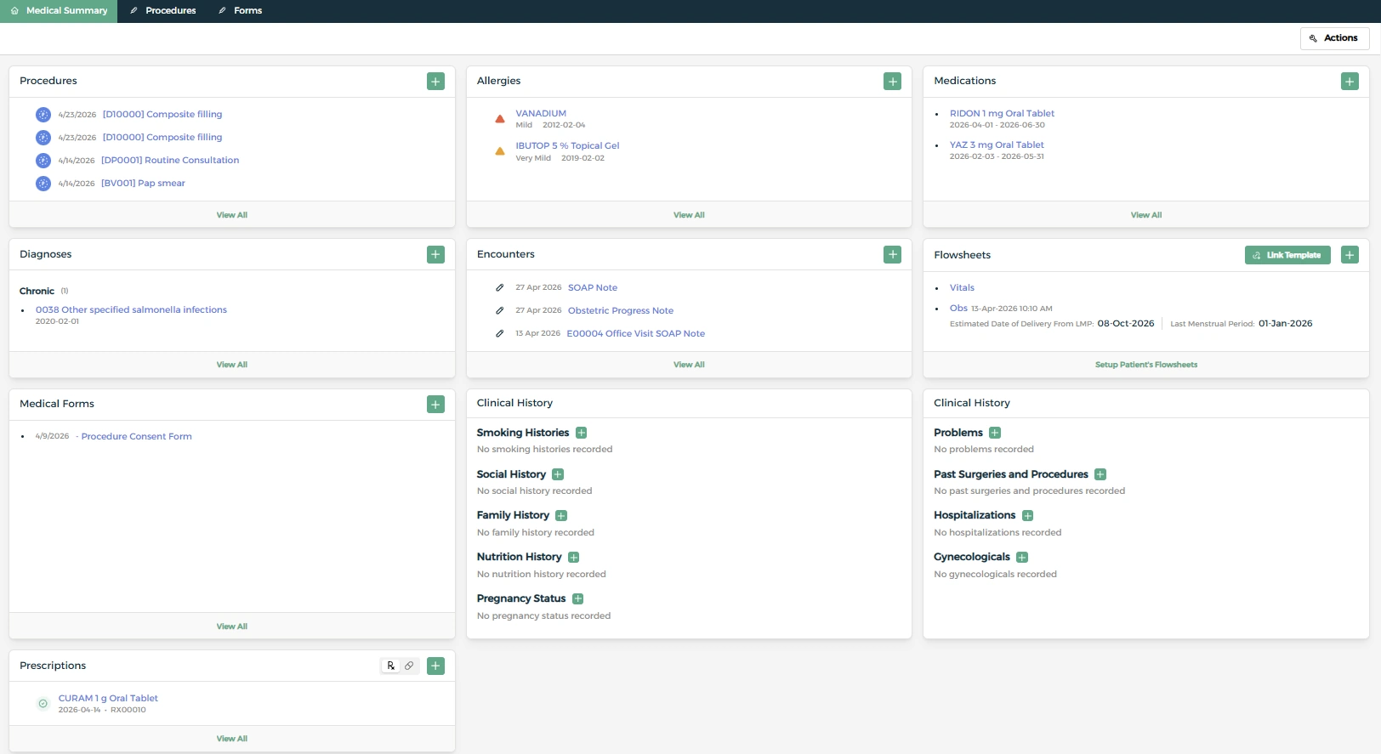Open Setup Patient's Flowsheets
The width and height of the screenshot is (1381, 754).
click(x=1145, y=365)
